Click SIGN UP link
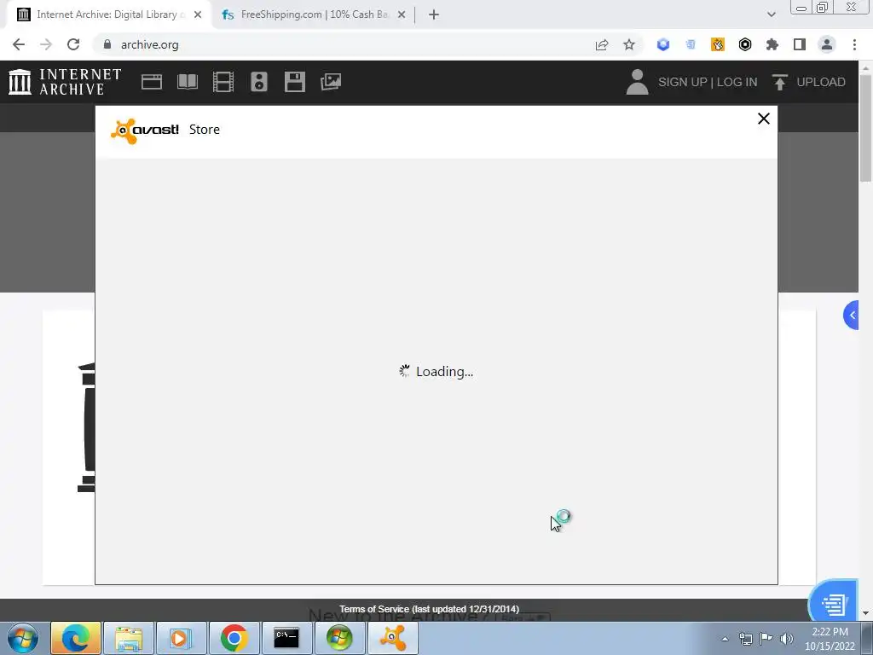Image resolution: width=873 pixels, height=655 pixels. click(683, 82)
